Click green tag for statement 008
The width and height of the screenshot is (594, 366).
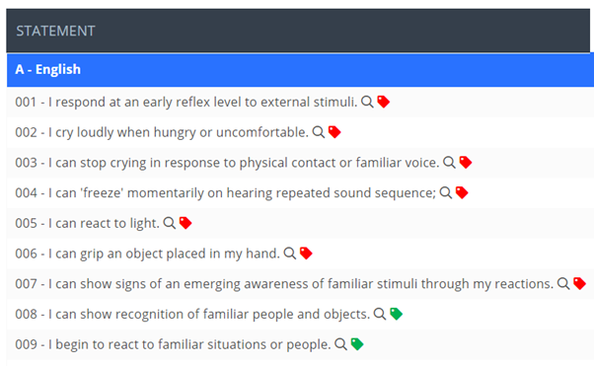tap(396, 314)
